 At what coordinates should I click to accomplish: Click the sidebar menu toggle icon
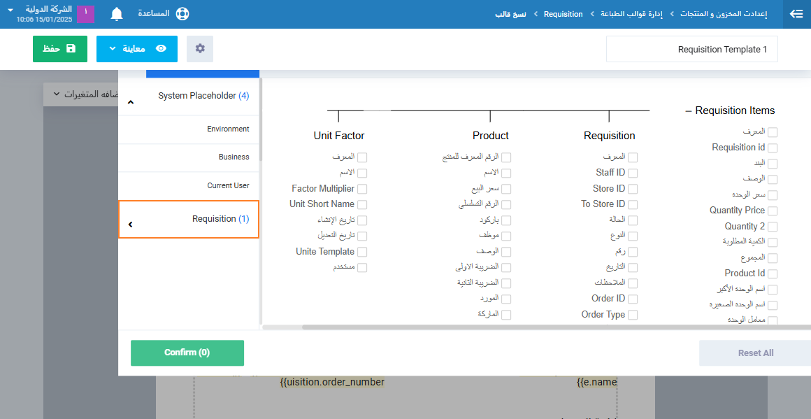[x=796, y=14]
